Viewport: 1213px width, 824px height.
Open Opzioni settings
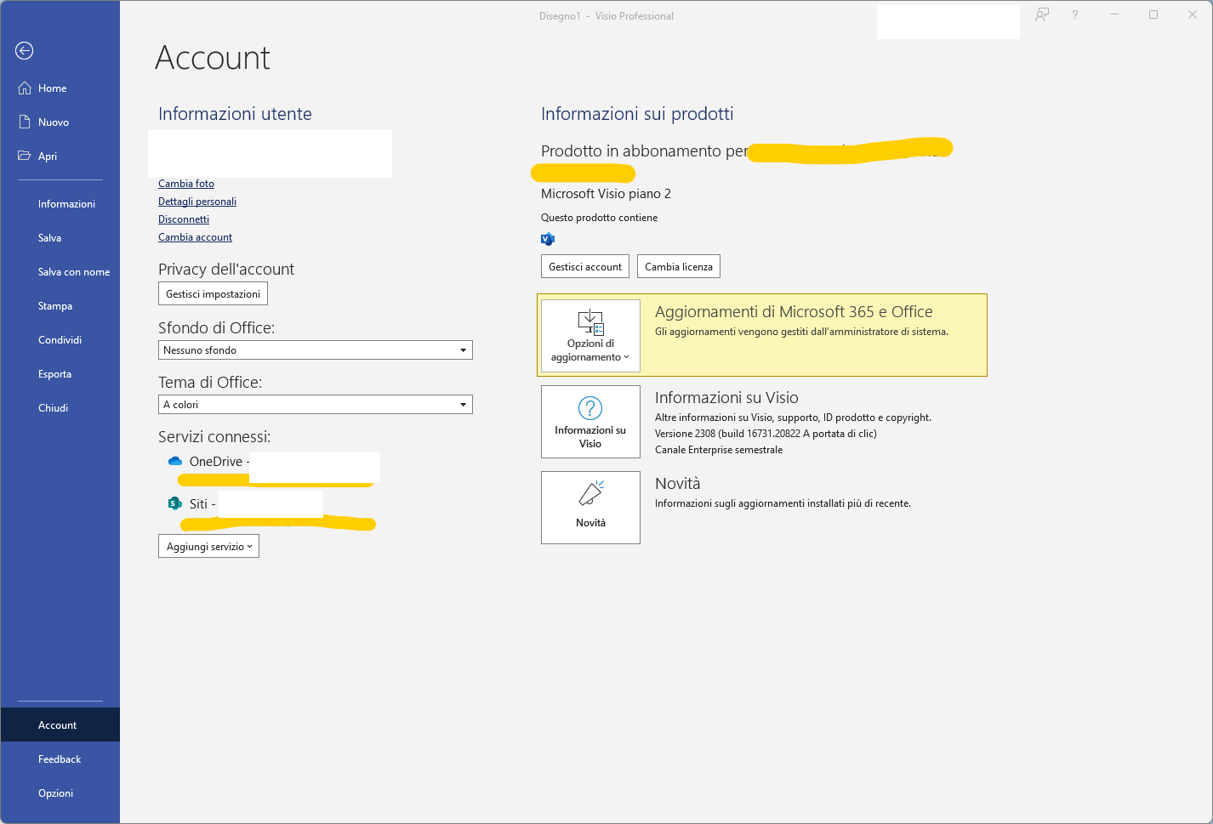[x=60, y=793]
